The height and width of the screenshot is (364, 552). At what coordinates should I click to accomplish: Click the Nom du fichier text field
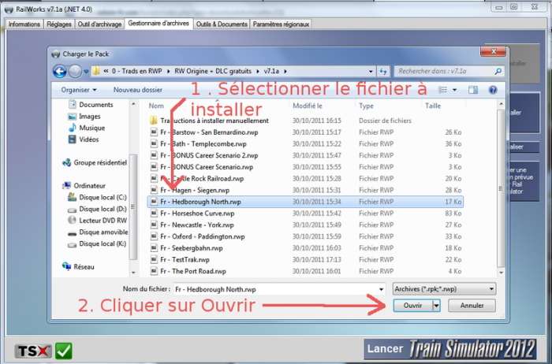pos(276,289)
